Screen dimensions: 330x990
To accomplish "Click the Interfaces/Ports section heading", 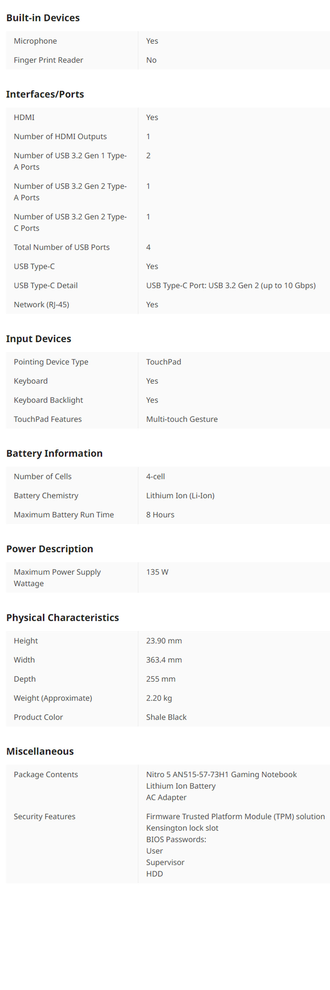I will 45,94.
